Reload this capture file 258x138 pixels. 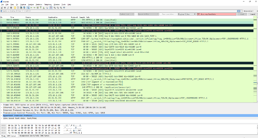[24, 8]
